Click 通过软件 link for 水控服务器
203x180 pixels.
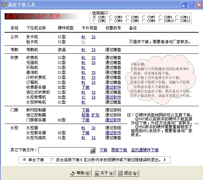pos(113,133)
